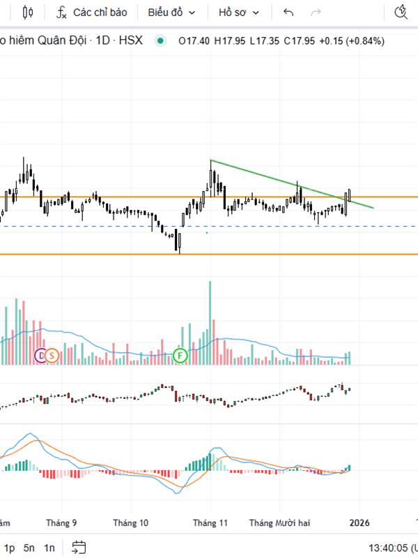Click the +0.15 (+0.84%) change value
This screenshot has height=558, width=418.
point(352,41)
